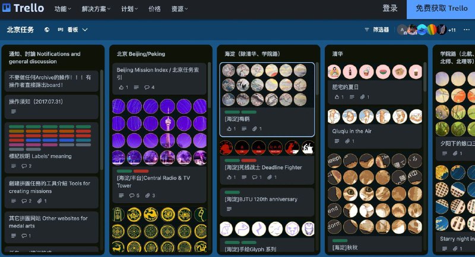Open the Central Radio & TV Tower card title

(153, 182)
